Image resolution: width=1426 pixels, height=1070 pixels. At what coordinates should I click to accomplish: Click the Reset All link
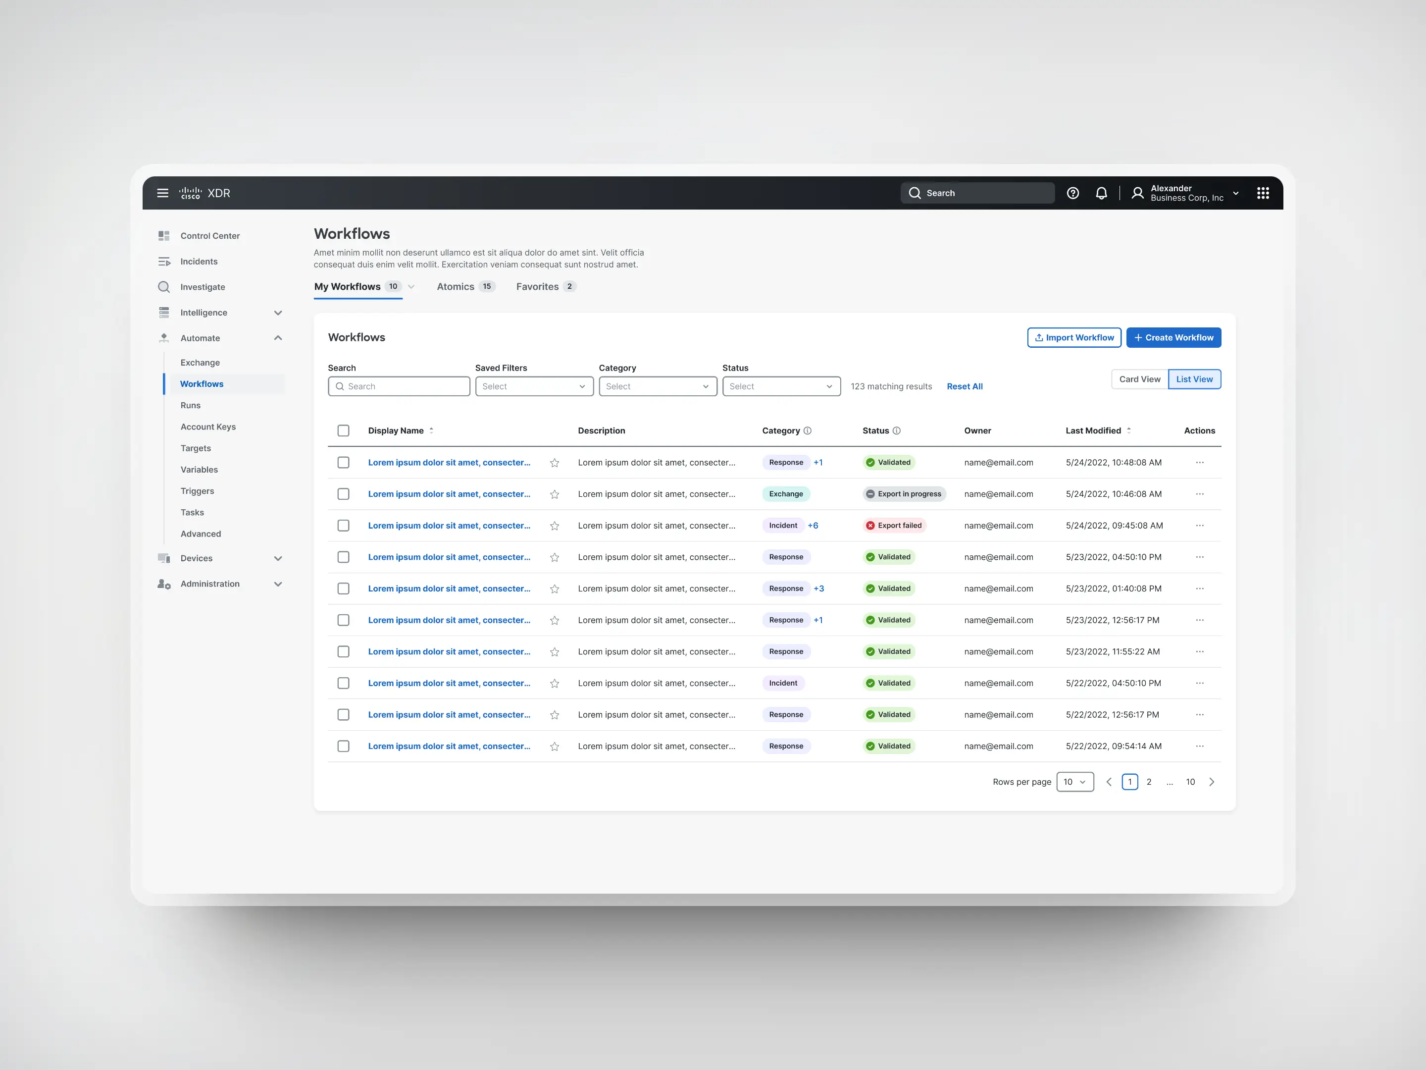[965, 386]
